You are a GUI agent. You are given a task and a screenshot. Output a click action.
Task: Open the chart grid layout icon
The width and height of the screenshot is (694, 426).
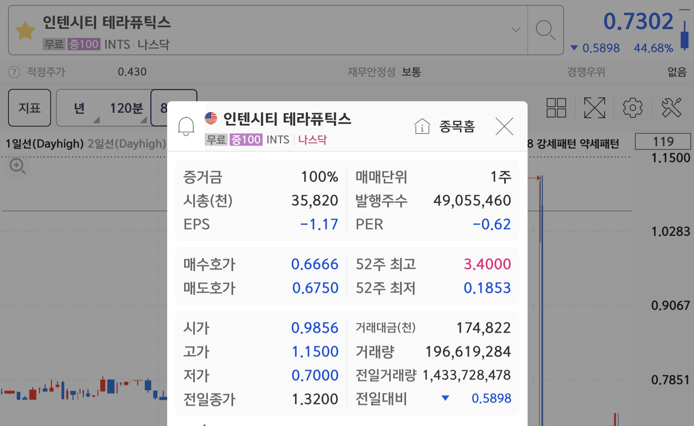click(x=556, y=108)
